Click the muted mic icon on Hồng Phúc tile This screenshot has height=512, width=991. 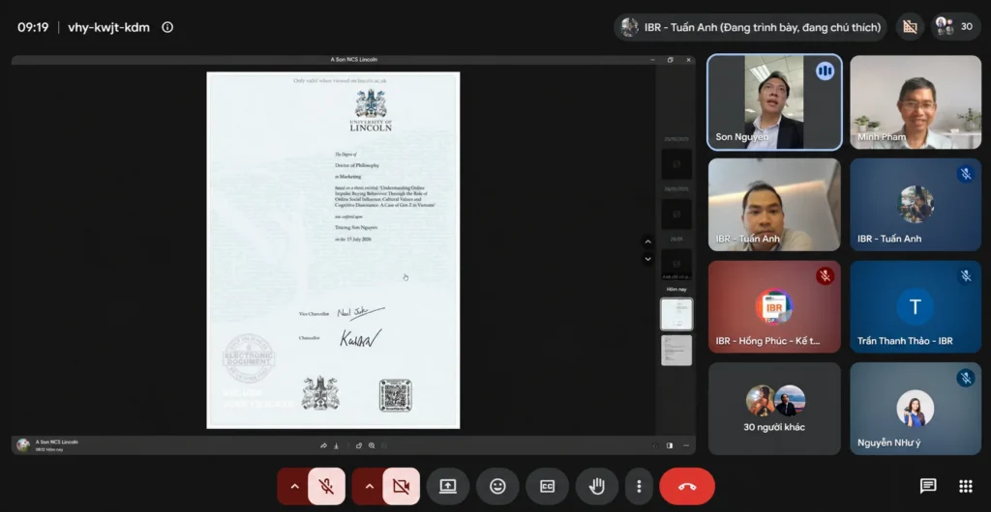tap(825, 275)
